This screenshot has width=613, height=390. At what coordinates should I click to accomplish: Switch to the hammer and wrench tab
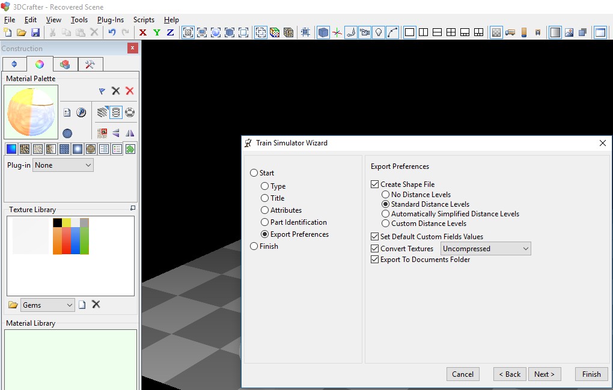point(90,64)
